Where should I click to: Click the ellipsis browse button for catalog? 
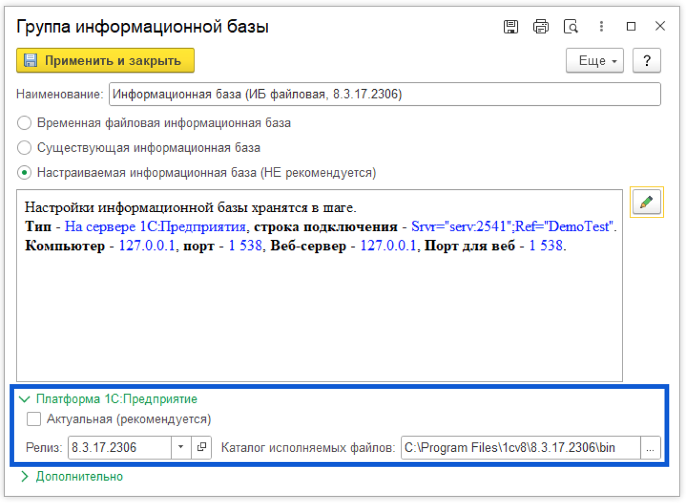pos(650,447)
